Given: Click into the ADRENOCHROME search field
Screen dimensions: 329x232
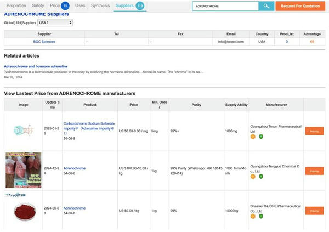Looking at the screenshot, I should [225, 6].
